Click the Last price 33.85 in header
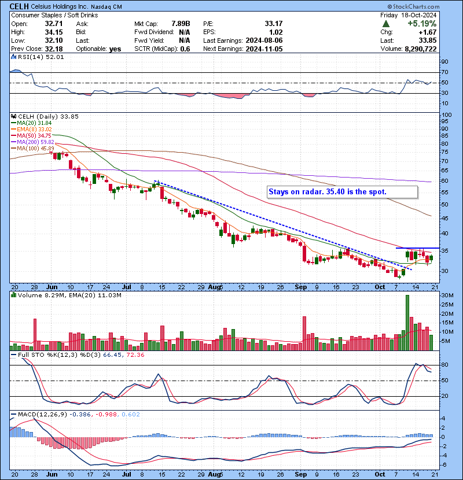The height and width of the screenshot is (480, 463). click(x=428, y=40)
